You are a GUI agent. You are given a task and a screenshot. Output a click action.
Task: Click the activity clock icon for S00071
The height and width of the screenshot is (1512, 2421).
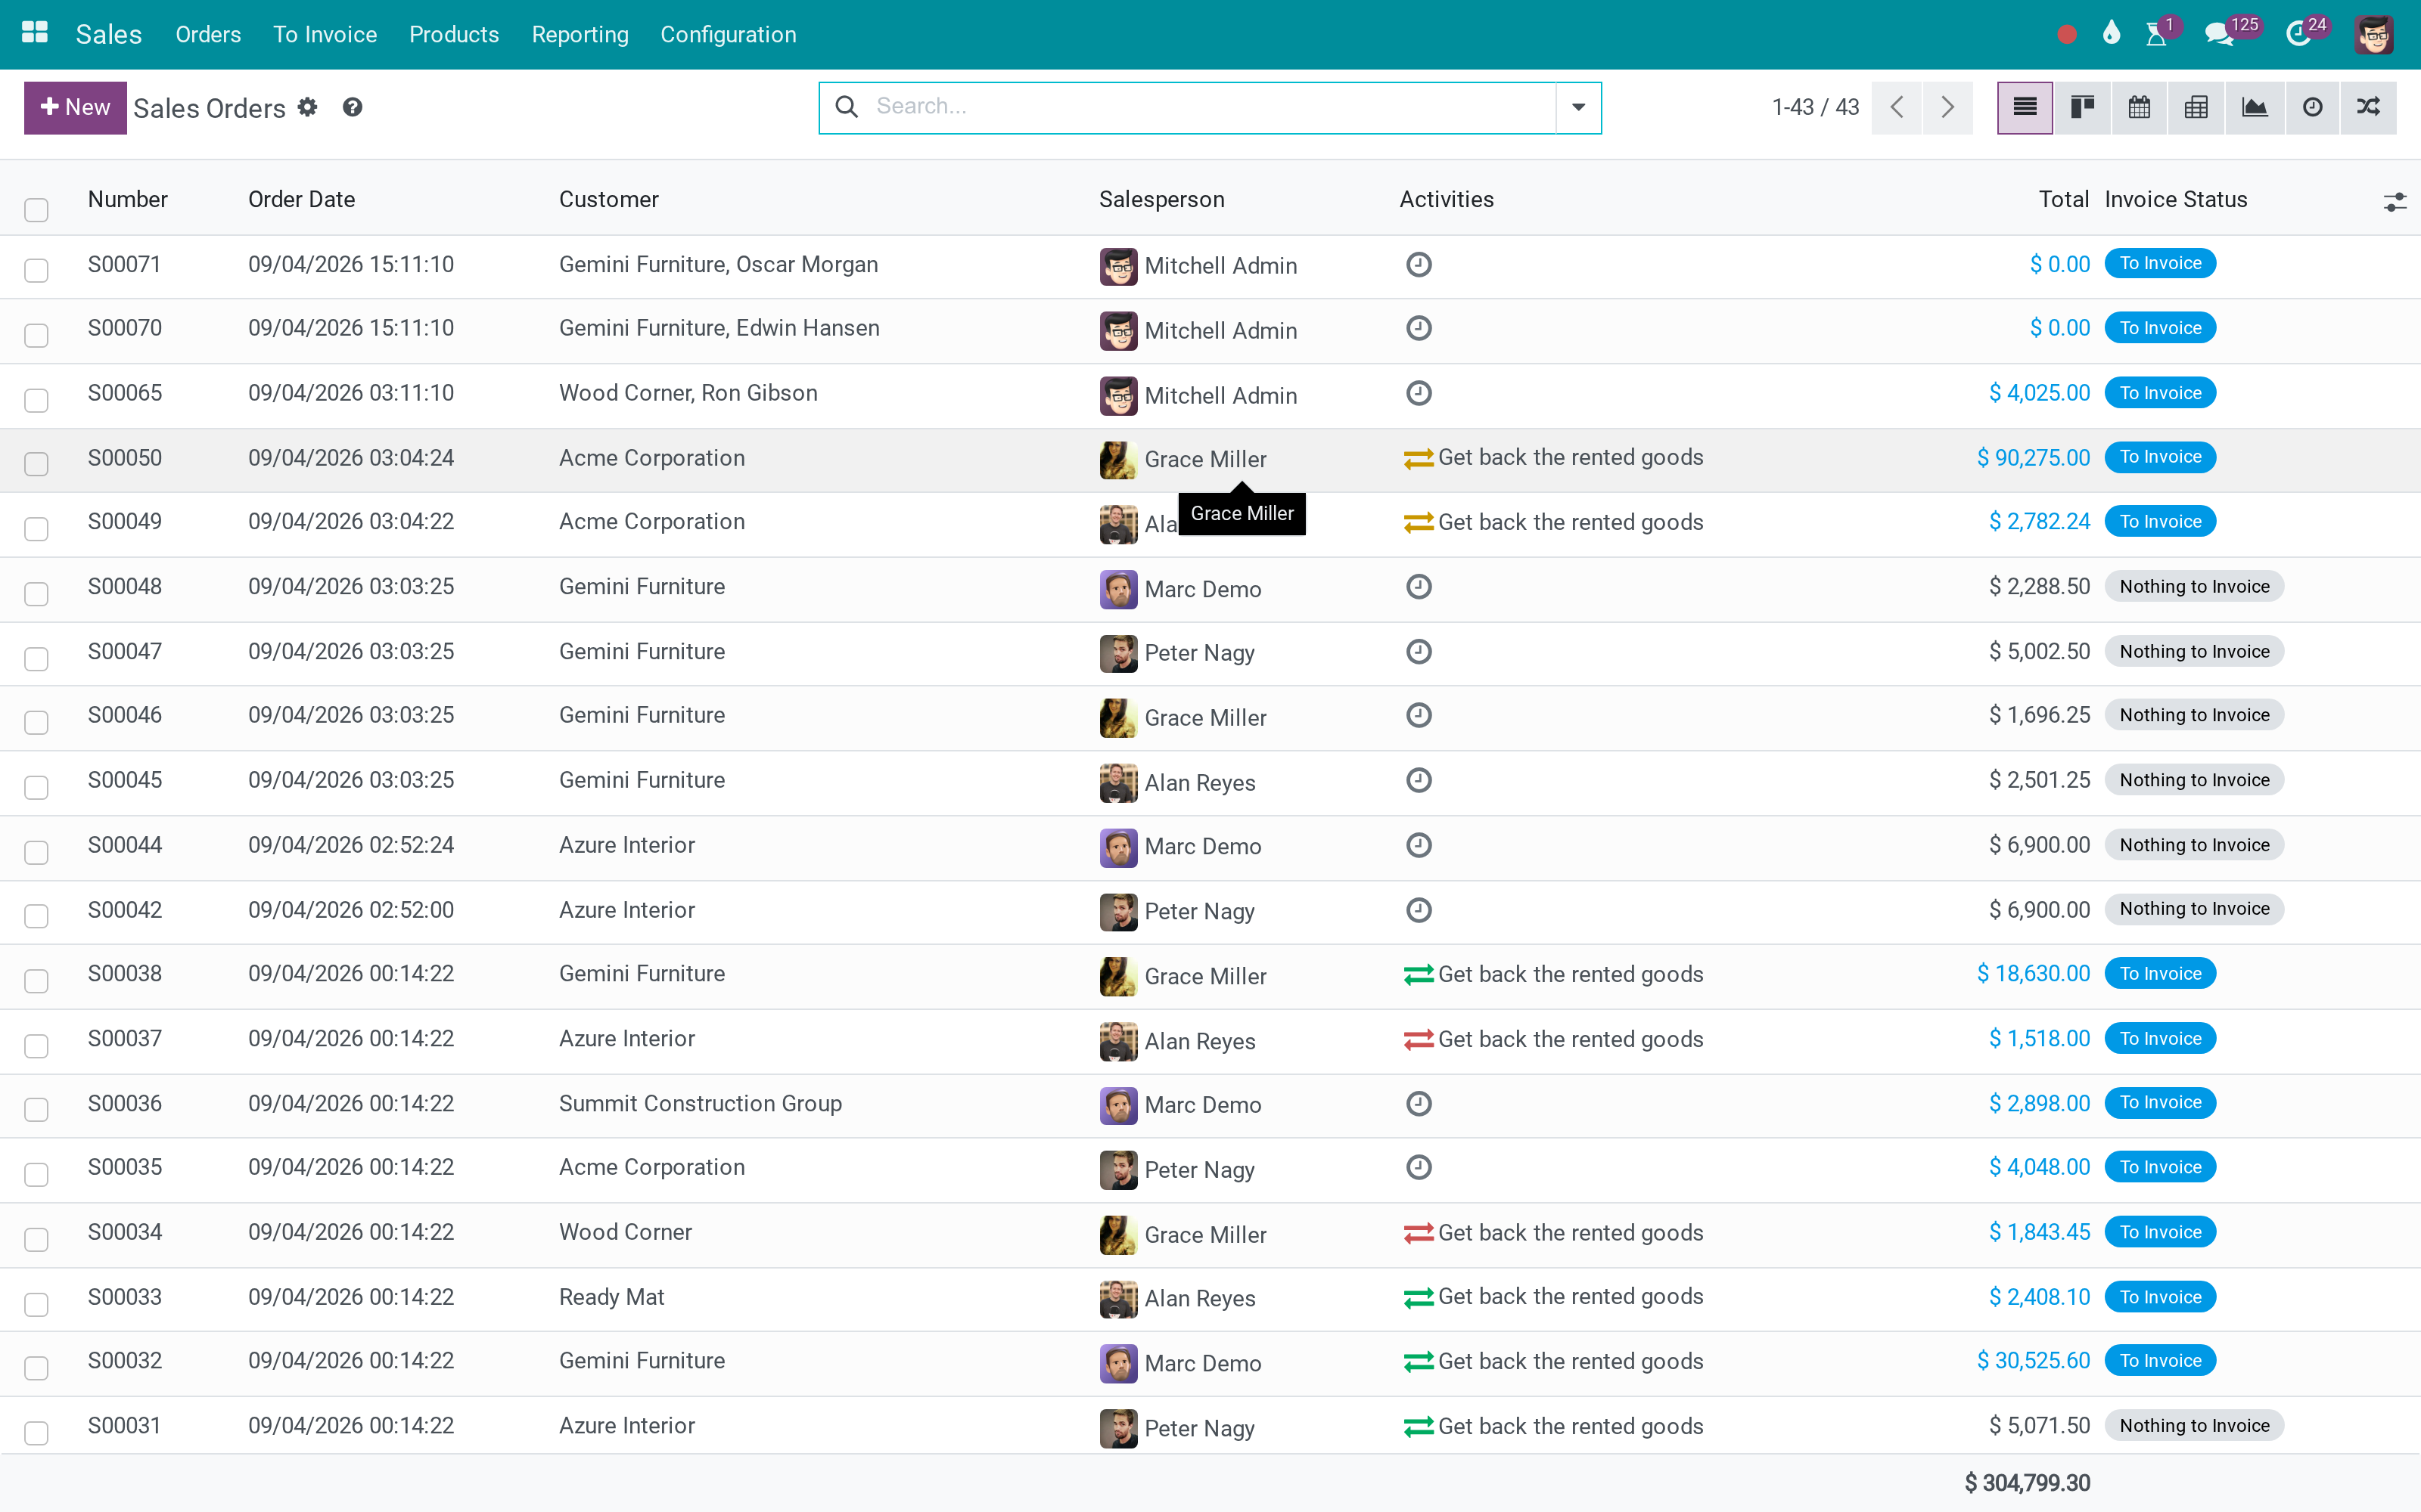pyautogui.click(x=1419, y=264)
